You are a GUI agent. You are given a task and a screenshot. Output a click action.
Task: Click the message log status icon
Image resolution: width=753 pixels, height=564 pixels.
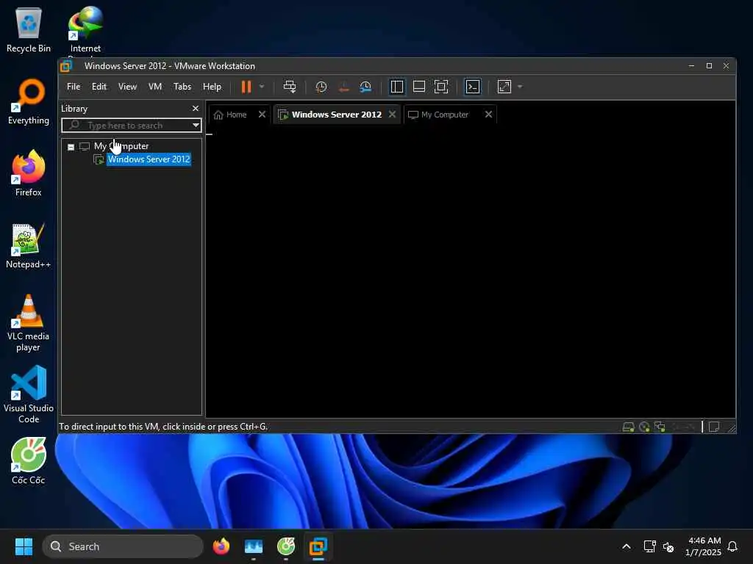pos(713,427)
